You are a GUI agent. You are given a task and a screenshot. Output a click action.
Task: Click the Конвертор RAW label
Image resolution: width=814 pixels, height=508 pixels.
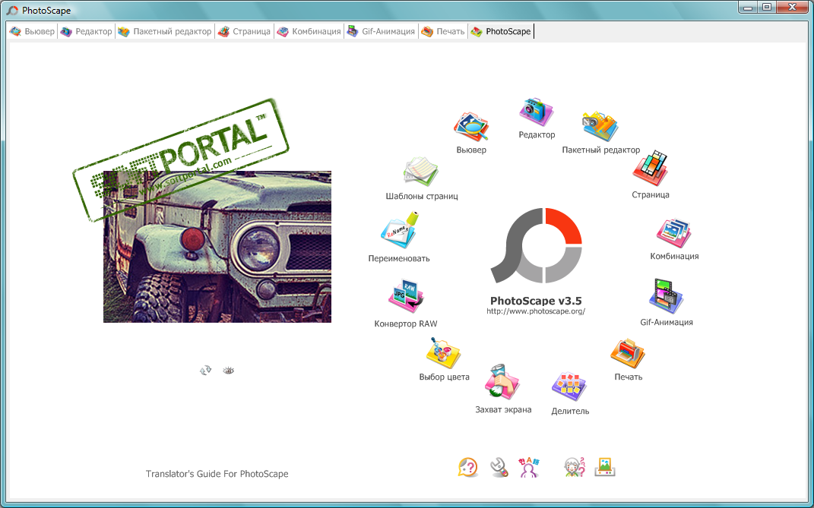tap(406, 323)
